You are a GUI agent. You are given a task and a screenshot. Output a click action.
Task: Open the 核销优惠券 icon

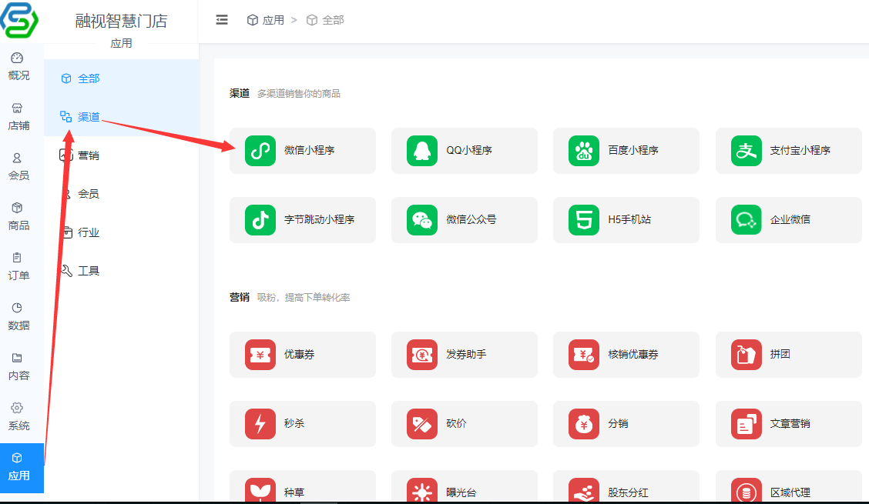(584, 355)
